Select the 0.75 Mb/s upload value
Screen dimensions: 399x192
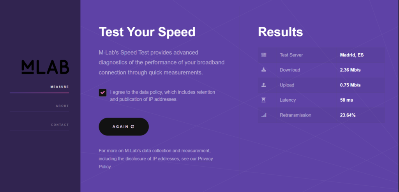[x=350, y=85]
